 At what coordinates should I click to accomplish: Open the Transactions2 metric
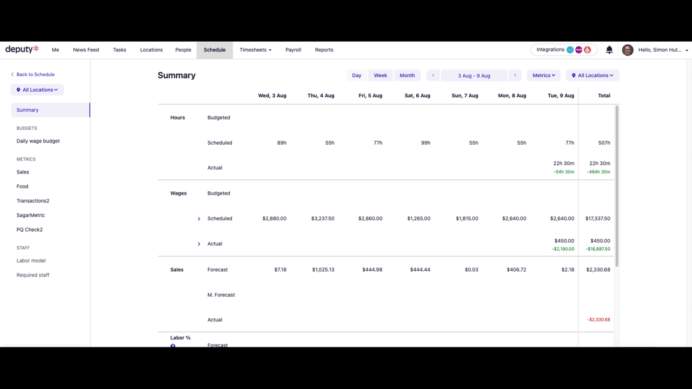(33, 201)
